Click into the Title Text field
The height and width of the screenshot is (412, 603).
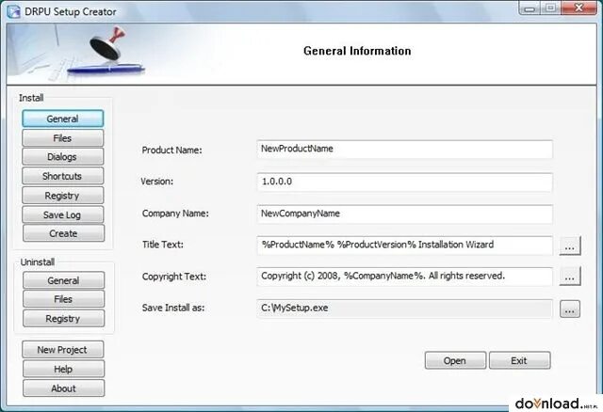404,245
